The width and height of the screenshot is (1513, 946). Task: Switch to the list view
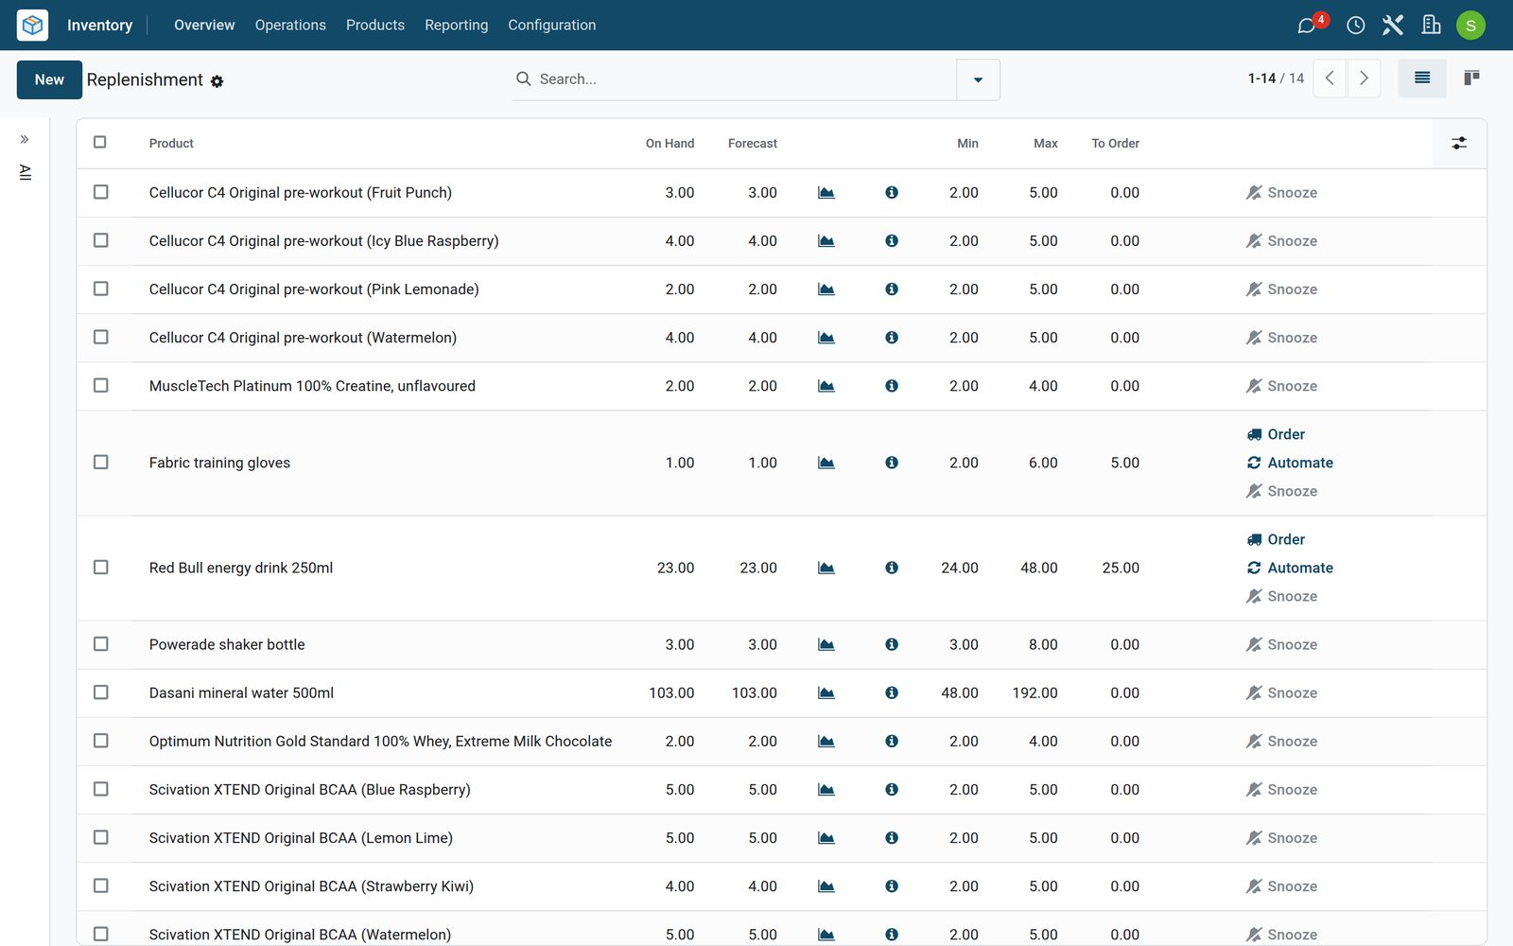1422,79
